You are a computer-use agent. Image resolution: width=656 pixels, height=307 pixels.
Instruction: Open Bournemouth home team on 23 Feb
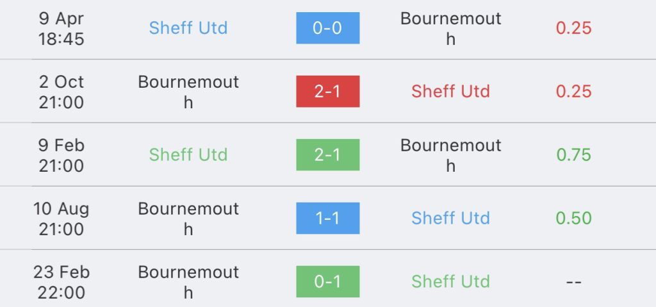(x=188, y=282)
